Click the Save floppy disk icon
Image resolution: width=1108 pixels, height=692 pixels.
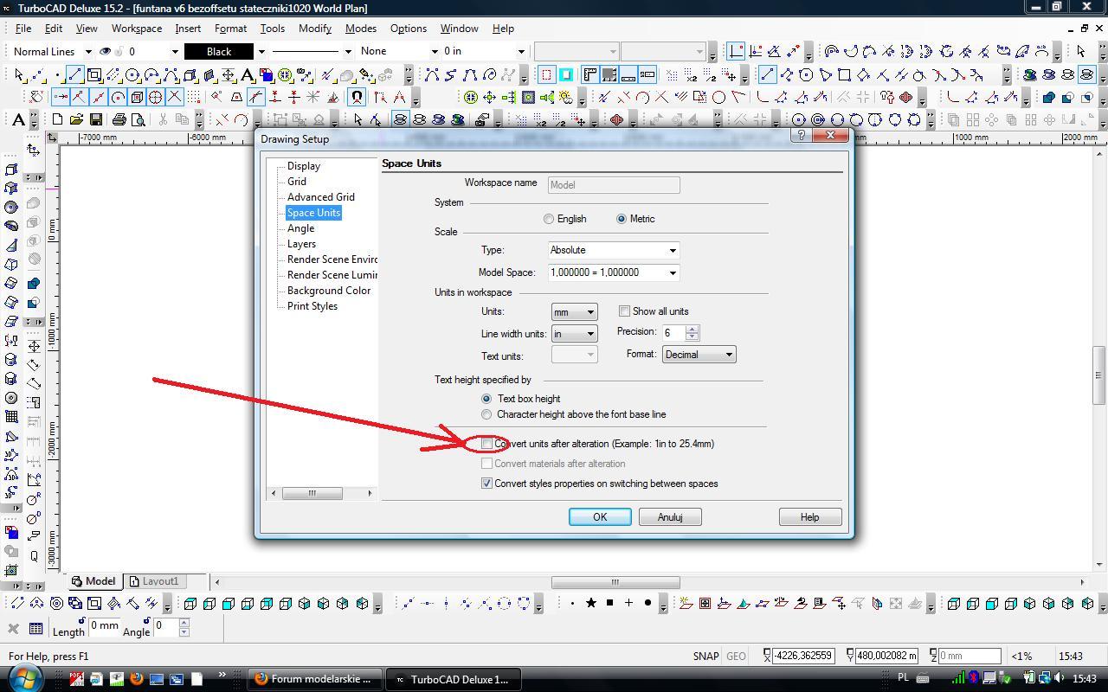click(96, 119)
